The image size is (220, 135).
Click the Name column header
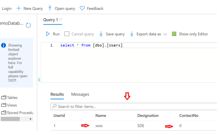101,115
